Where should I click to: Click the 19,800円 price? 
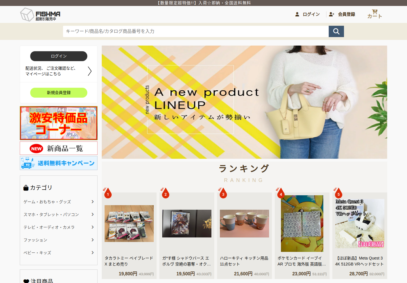(128, 274)
